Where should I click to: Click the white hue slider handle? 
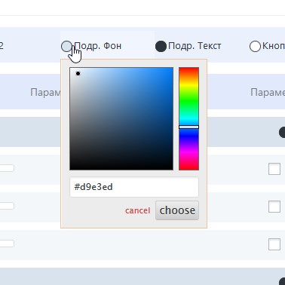pyautogui.click(x=188, y=127)
